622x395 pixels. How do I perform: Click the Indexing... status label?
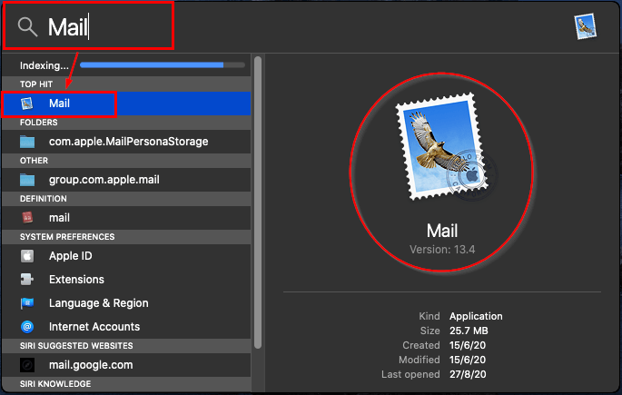click(x=44, y=65)
